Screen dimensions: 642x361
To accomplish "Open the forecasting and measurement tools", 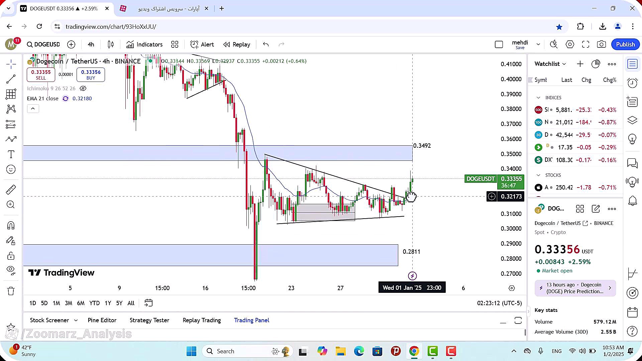I will tap(11, 124).
